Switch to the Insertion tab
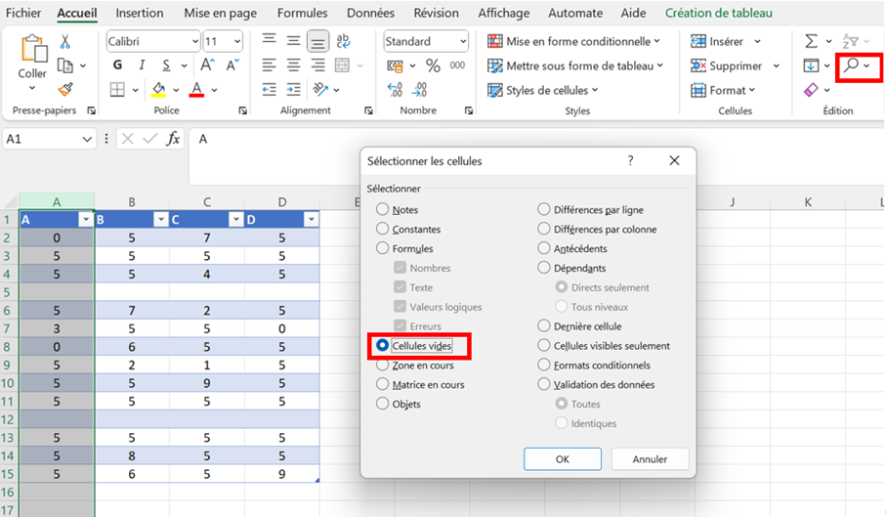Viewport: 886px width, 517px height. (139, 13)
